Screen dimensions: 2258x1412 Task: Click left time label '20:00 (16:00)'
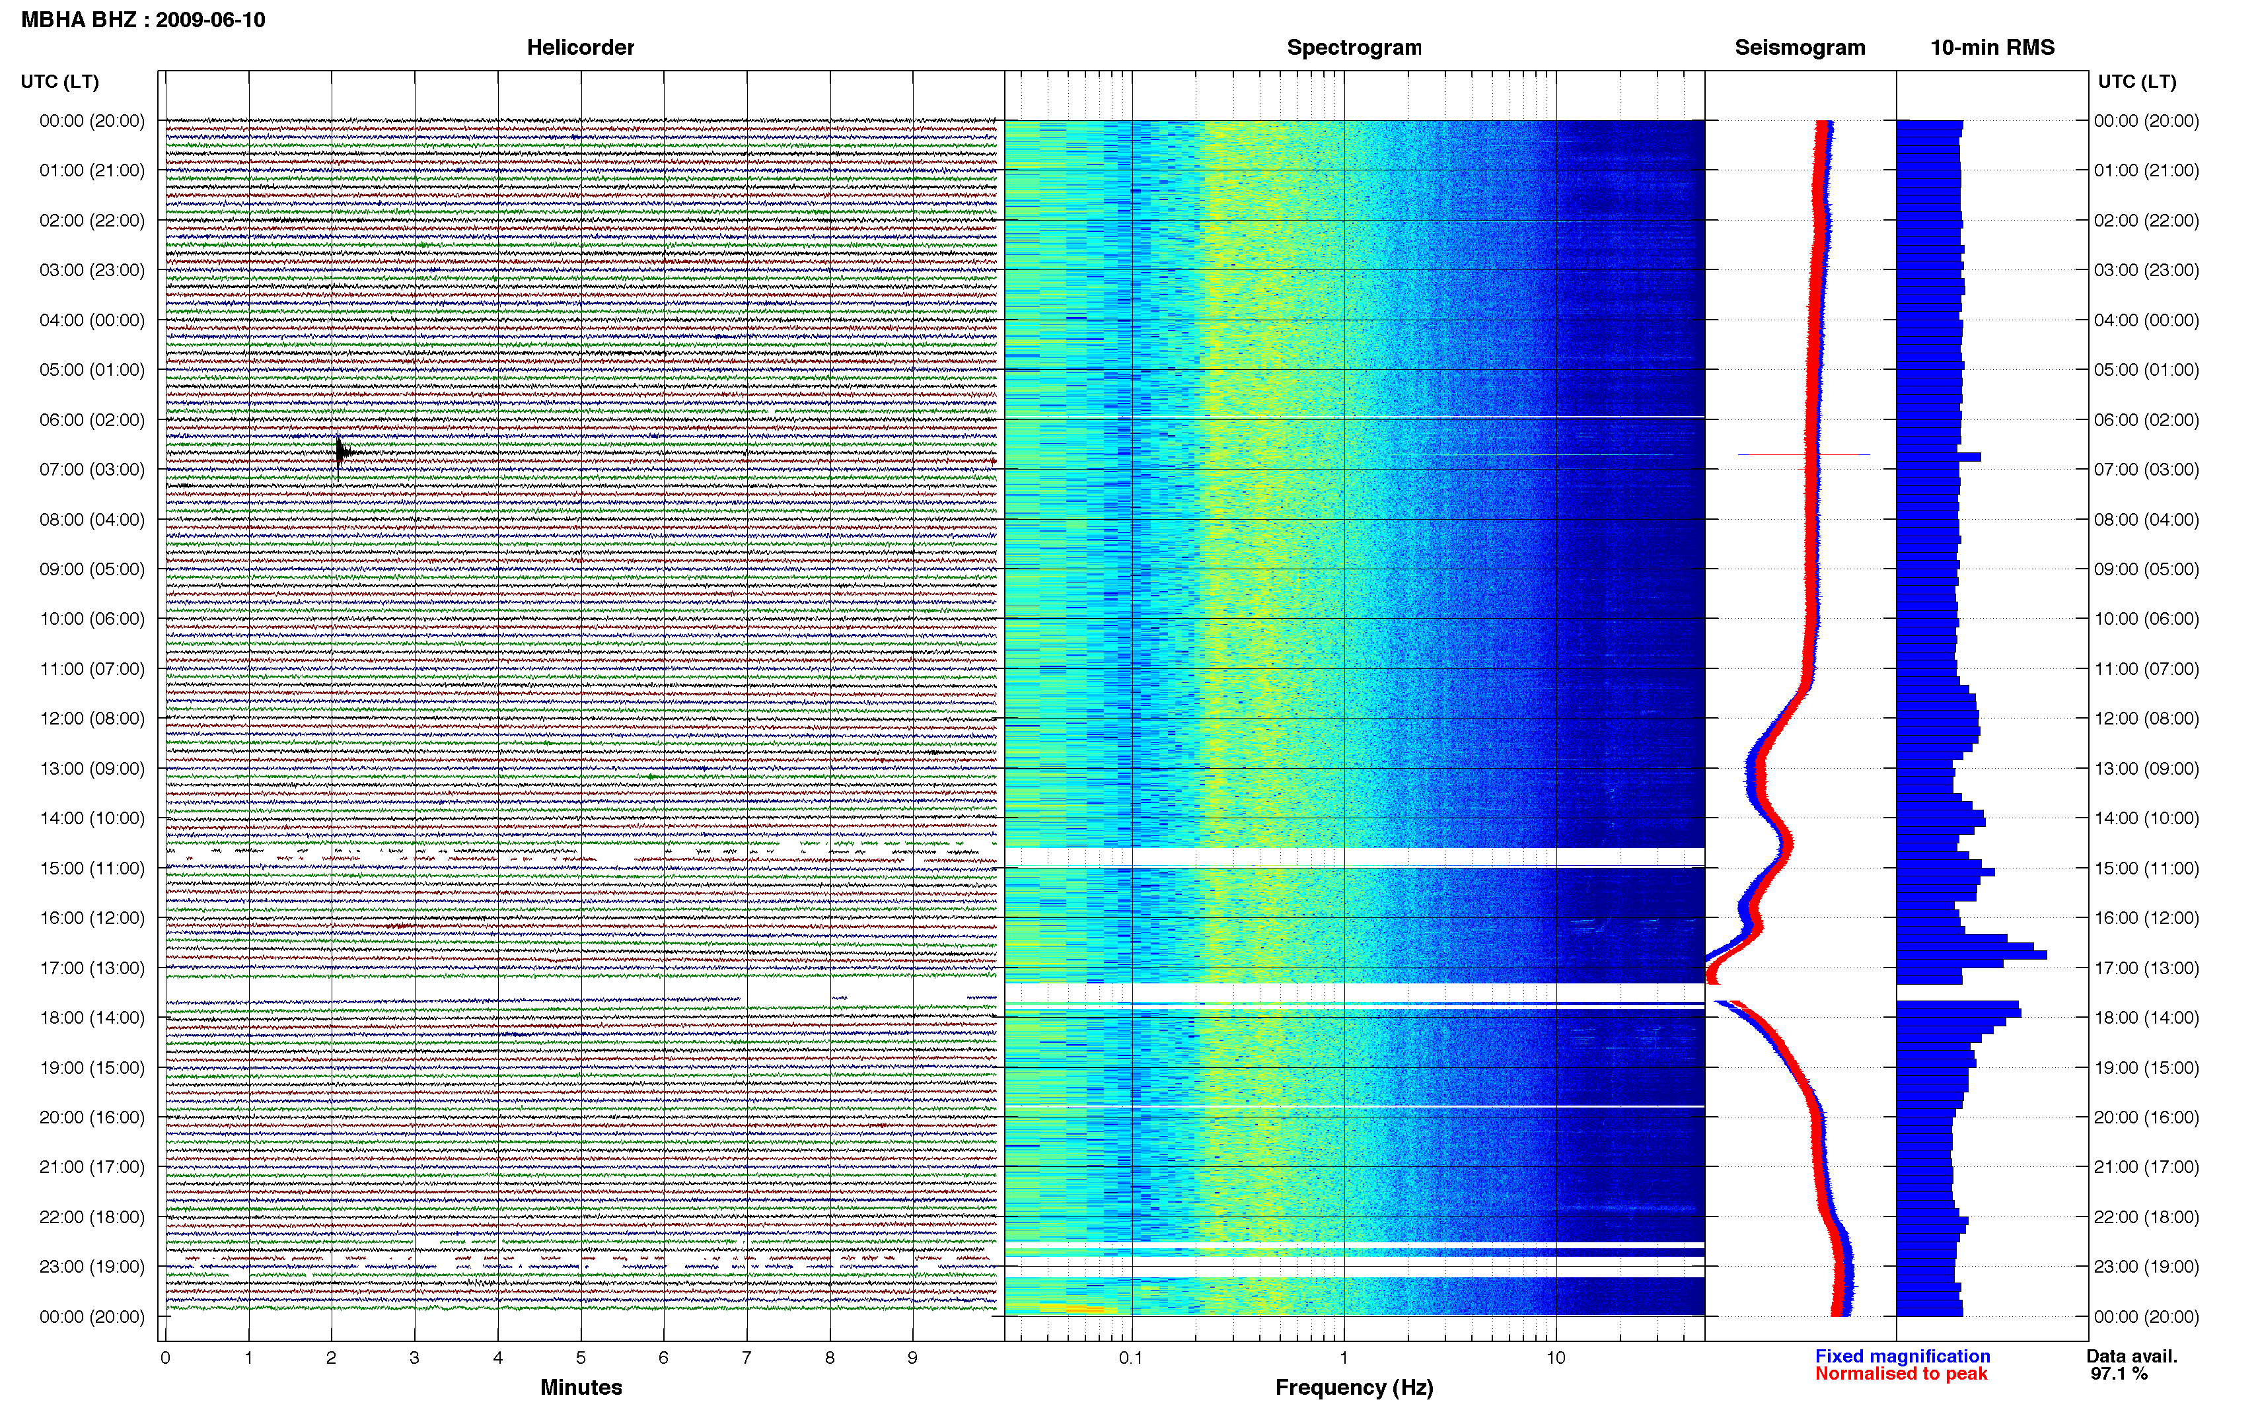pyautogui.click(x=92, y=1117)
